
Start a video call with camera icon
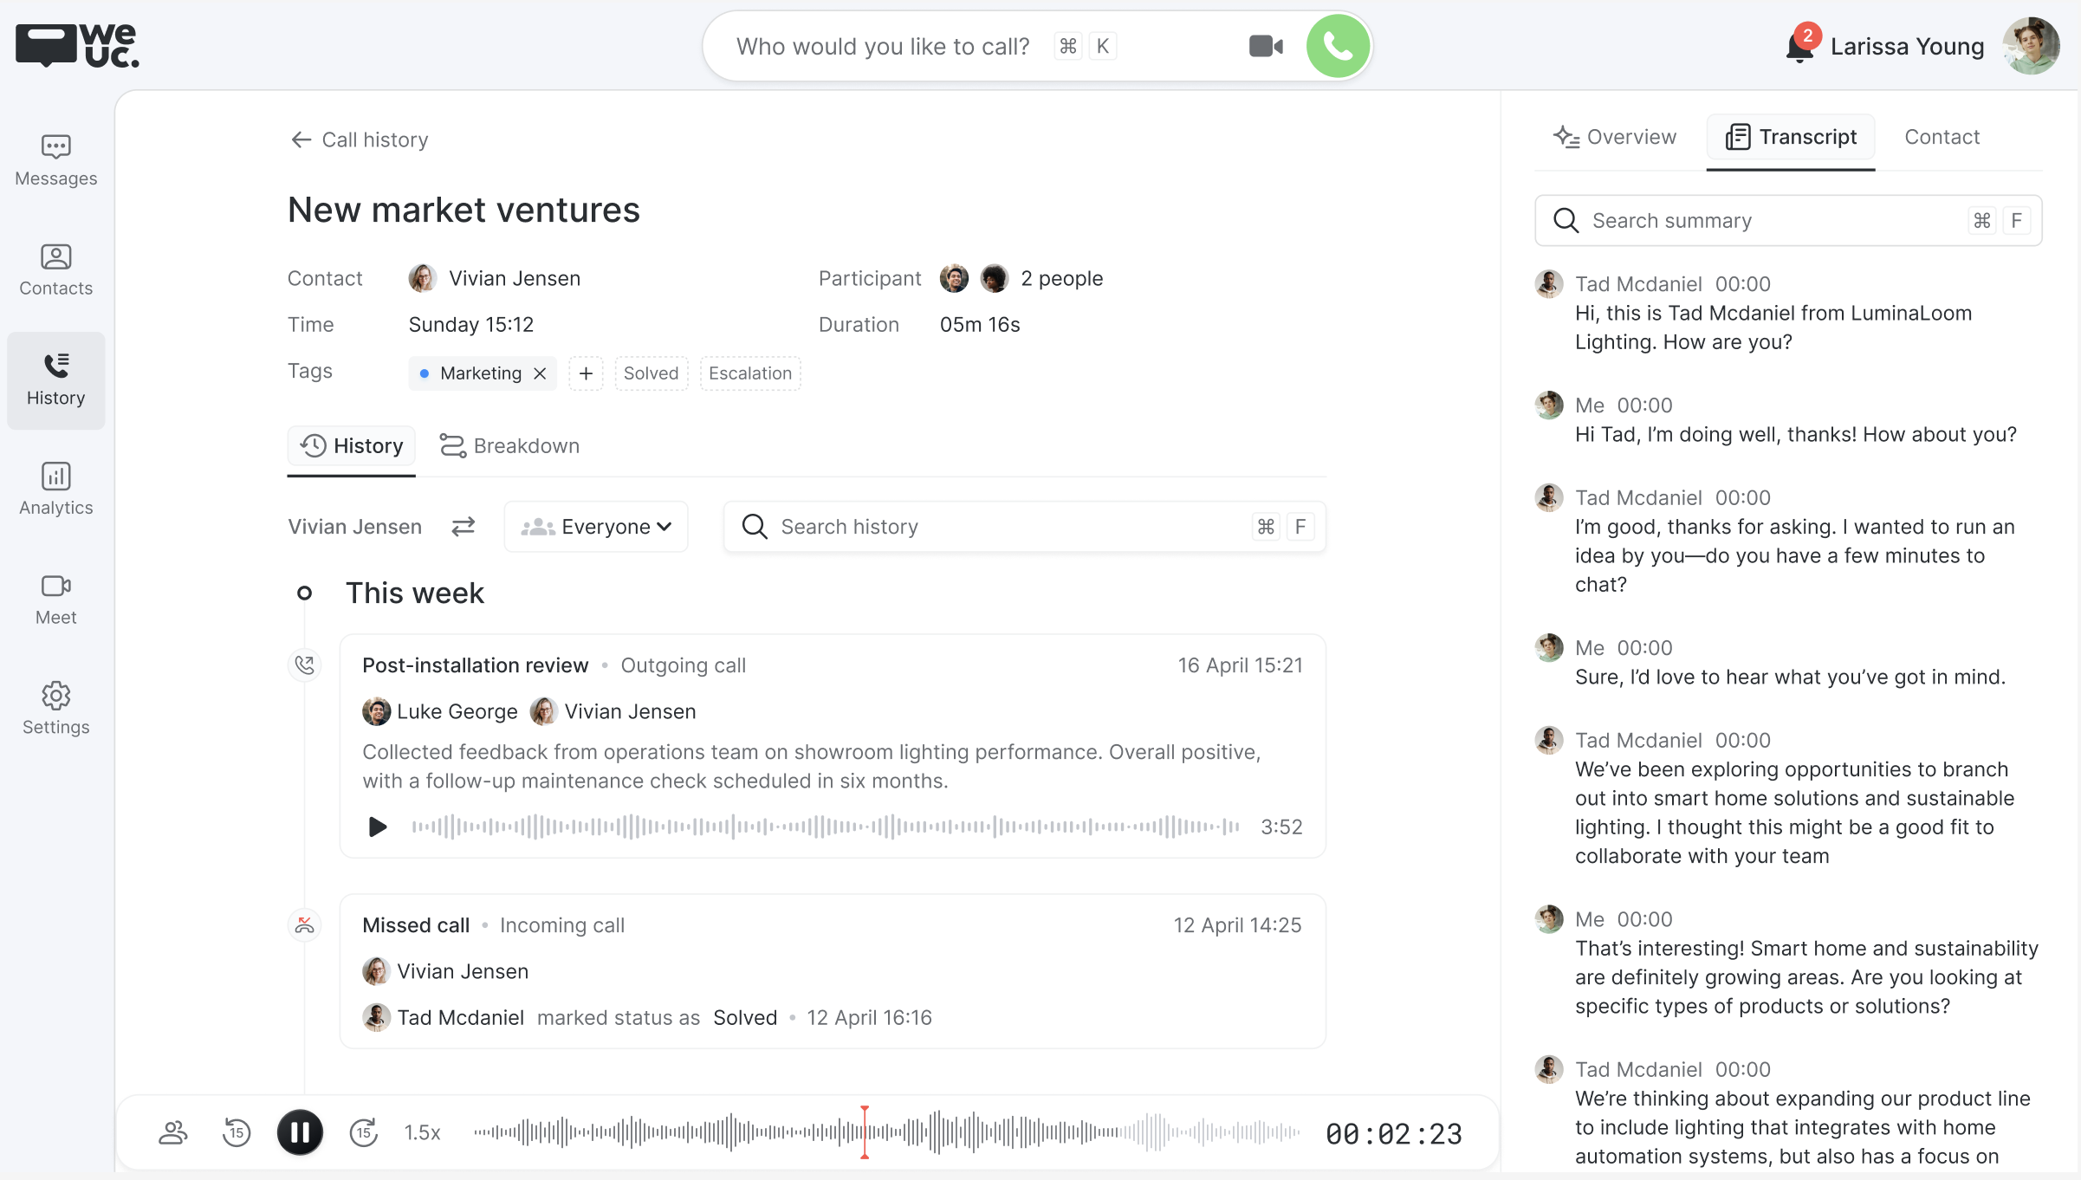coord(1266,46)
